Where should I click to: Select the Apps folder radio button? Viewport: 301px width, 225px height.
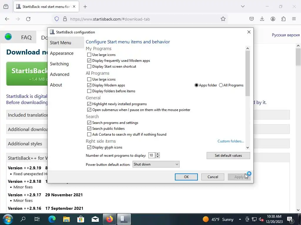pos(196,85)
